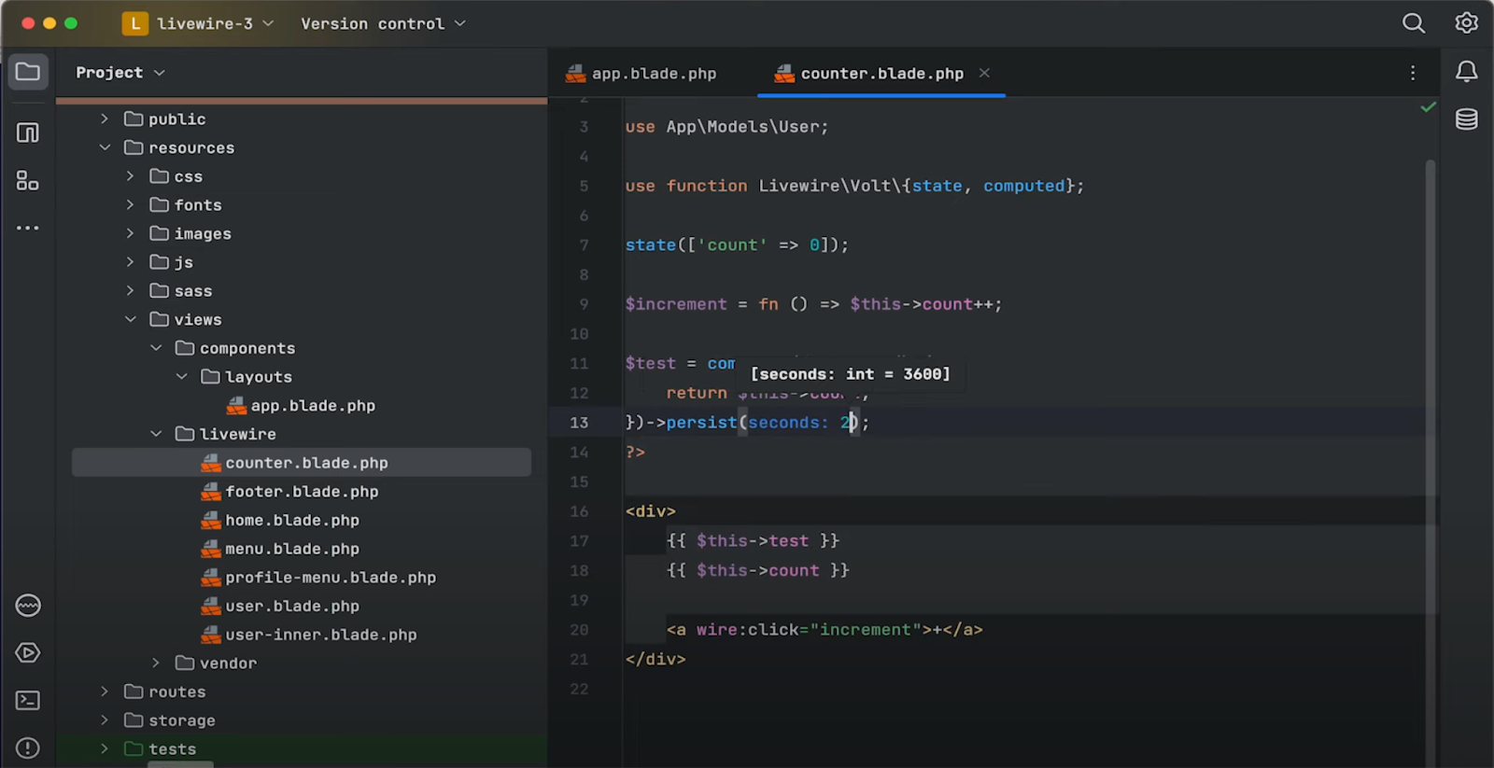The width and height of the screenshot is (1494, 768).
Task: Collapse the layouts folder
Action: [x=182, y=377]
